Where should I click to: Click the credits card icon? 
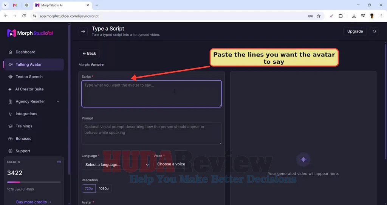[x=59, y=162]
